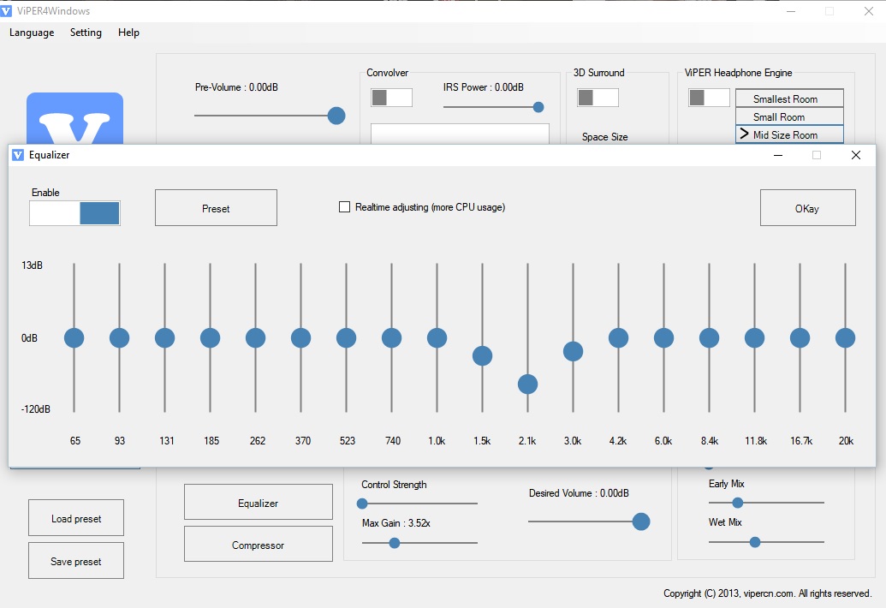The height and width of the screenshot is (608, 886).
Task: Click the 16.7k band slider knob
Action: pyautogui.click(x=800, y=338)
